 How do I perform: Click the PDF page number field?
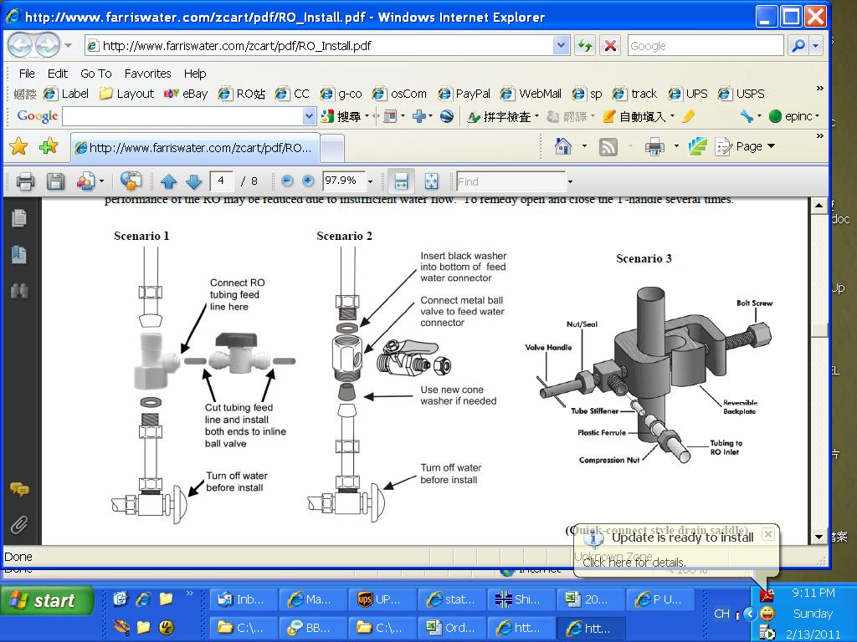pos(221,181)
